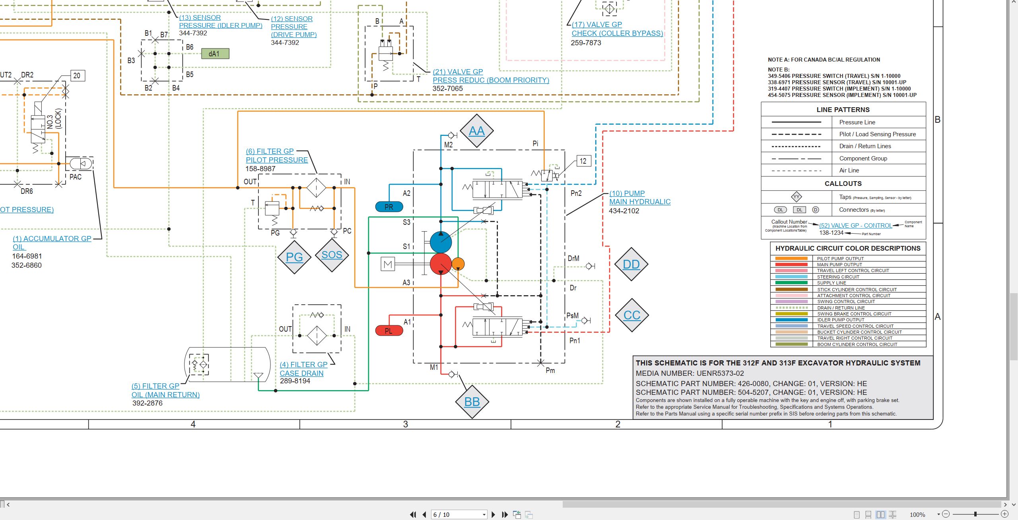
Task: Select continuous facing pages layout
Action: 893,514
